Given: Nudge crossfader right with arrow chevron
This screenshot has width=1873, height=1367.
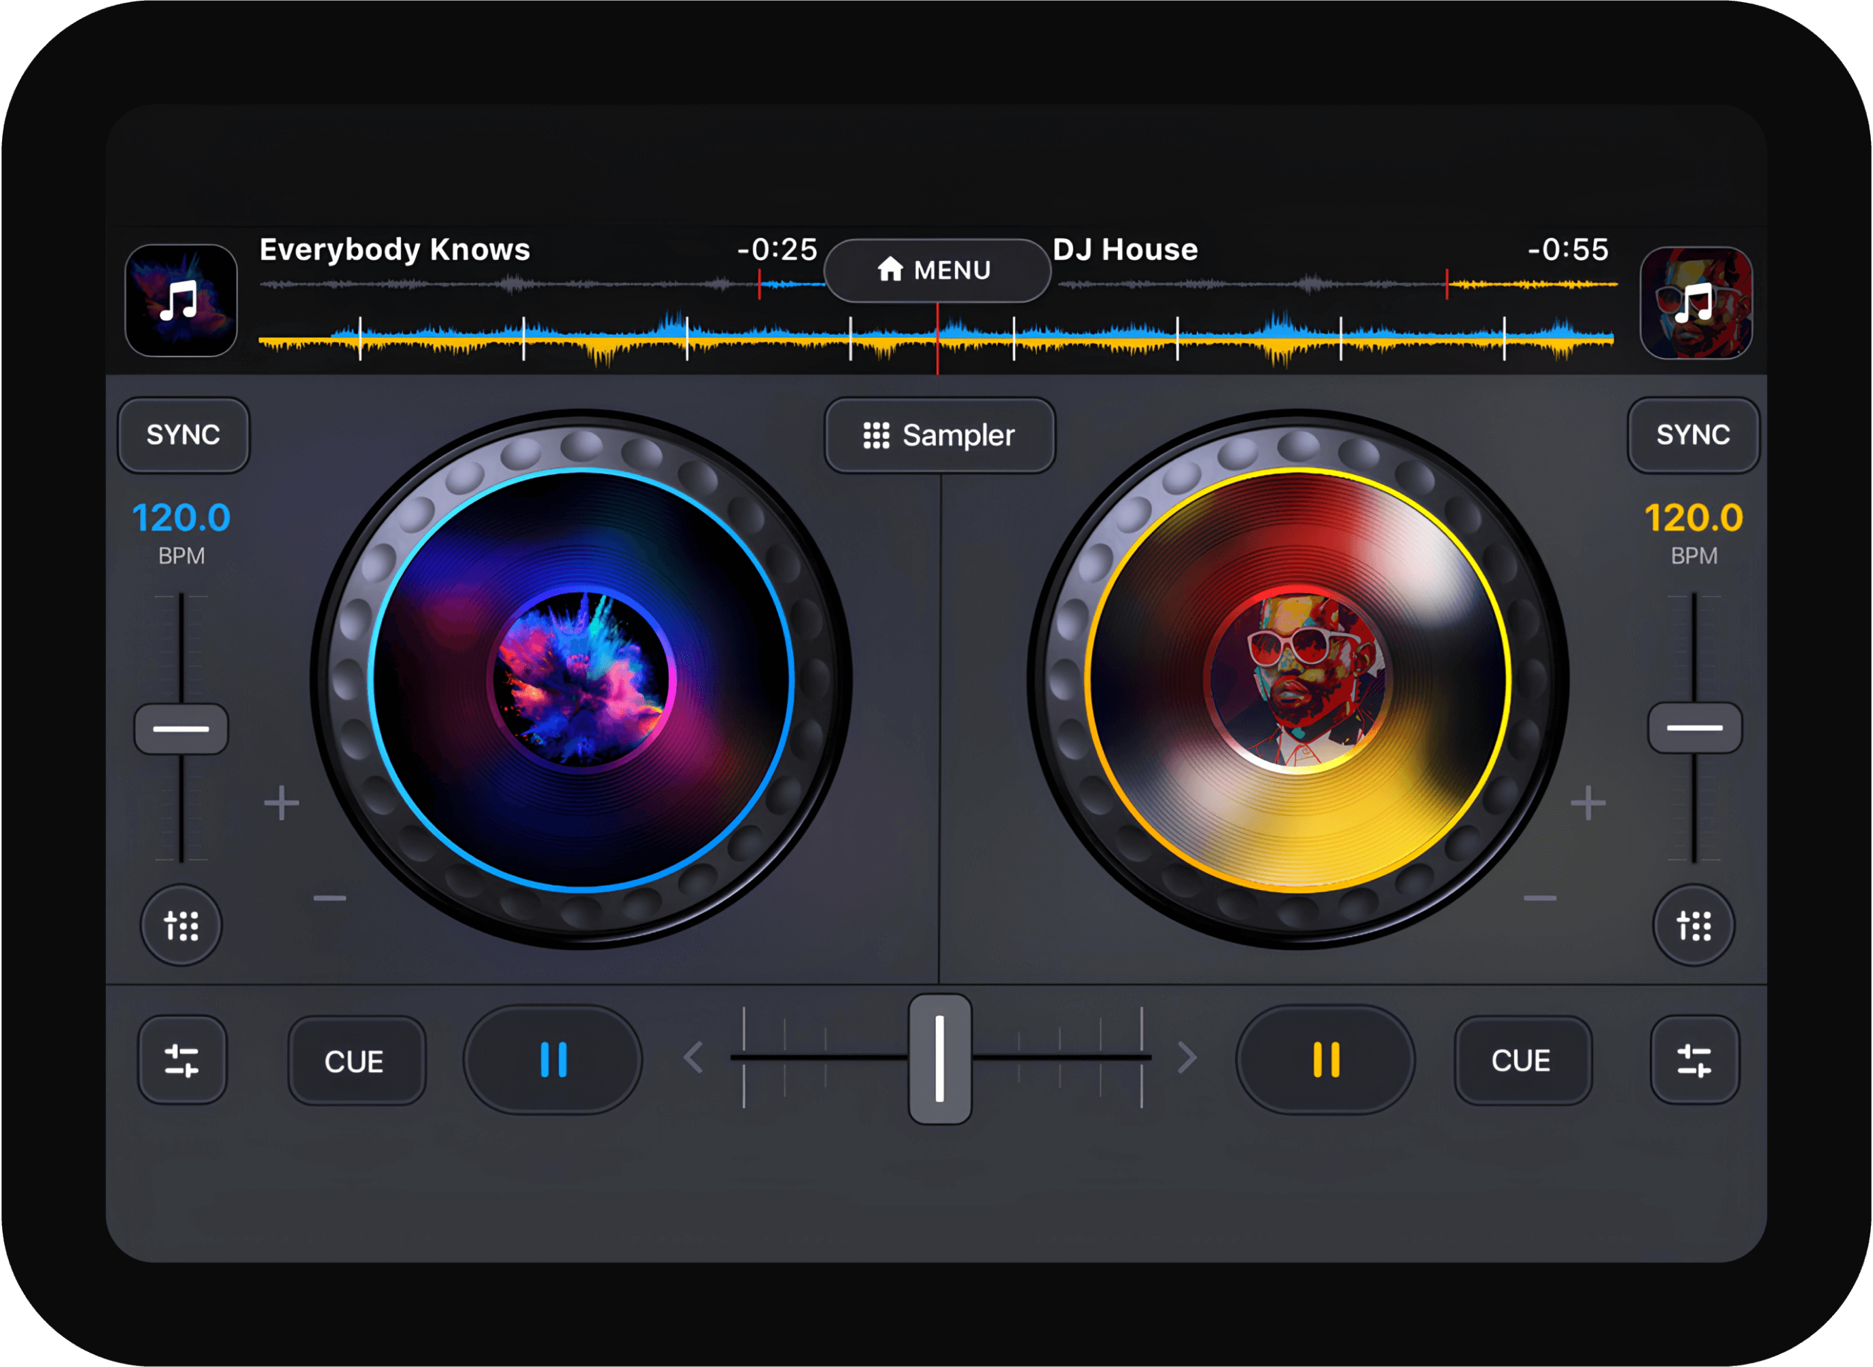Looking at the screenshot, I should [x=1187, y=1057].
